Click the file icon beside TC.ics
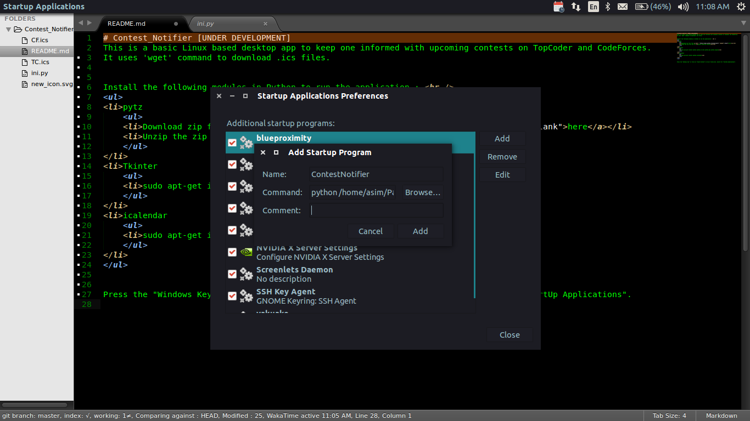750x421 pixels. tap(25, 62)
